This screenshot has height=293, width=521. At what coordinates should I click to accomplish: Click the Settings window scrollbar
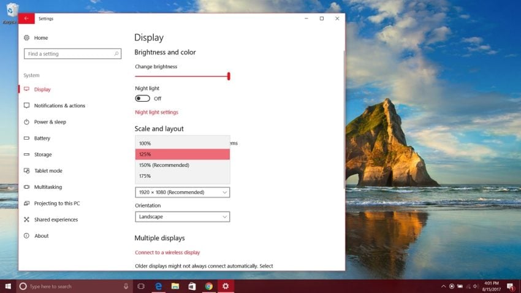[344, 120]
